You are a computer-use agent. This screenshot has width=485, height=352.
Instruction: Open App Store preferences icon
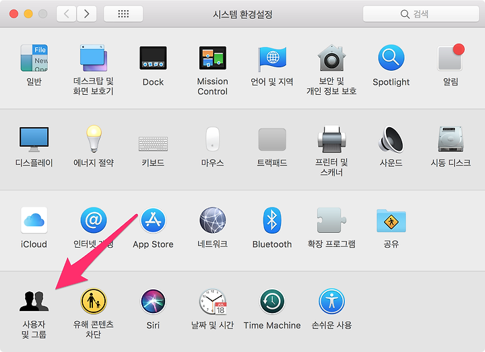153,220
